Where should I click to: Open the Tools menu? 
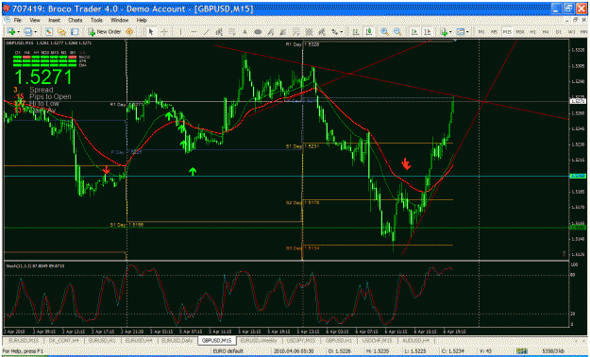coord(96,20)
